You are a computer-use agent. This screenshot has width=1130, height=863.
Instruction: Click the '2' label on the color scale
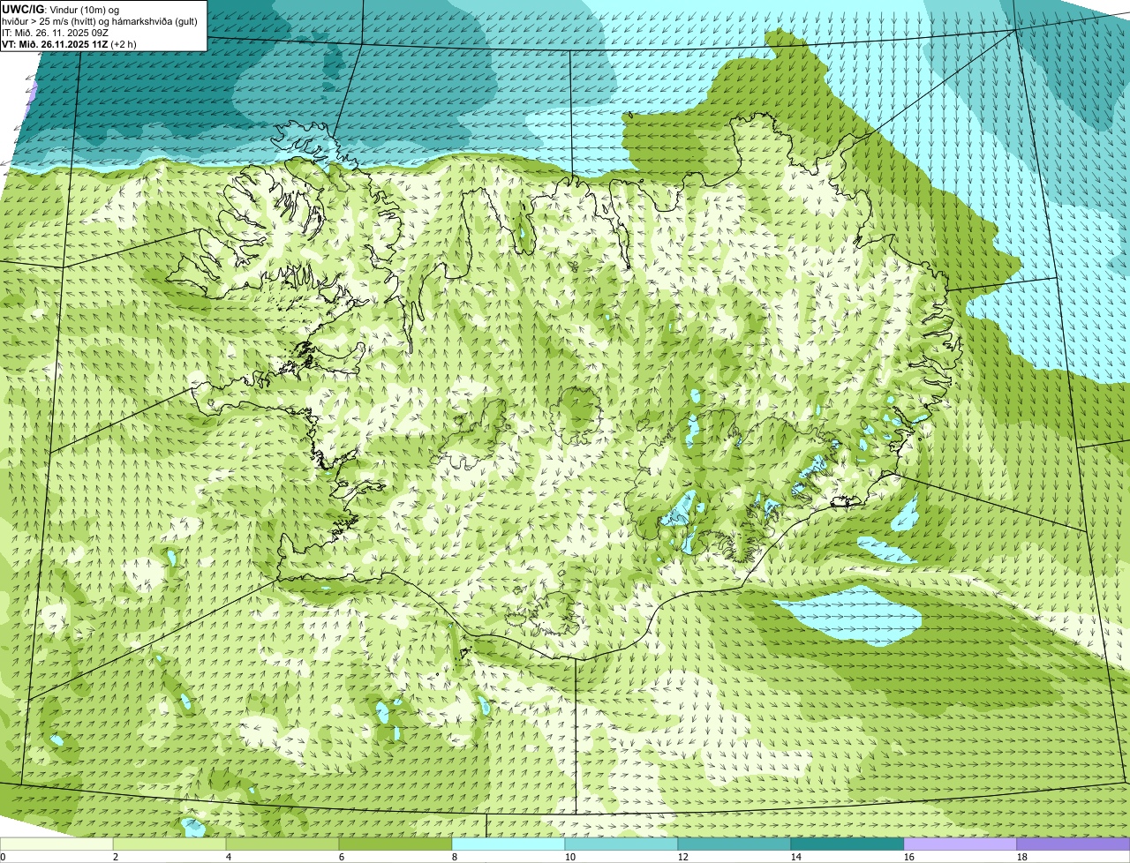(116, 857)
